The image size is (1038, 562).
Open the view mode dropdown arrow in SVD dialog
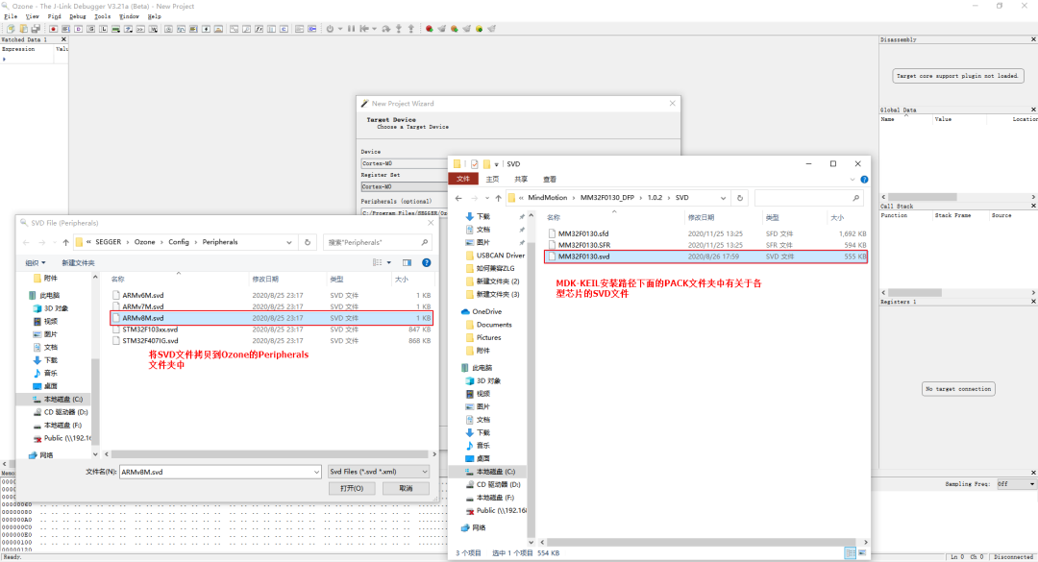(388, 263)
